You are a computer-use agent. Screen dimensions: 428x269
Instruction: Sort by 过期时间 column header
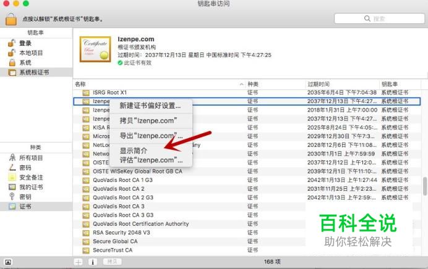coord(342,84)
